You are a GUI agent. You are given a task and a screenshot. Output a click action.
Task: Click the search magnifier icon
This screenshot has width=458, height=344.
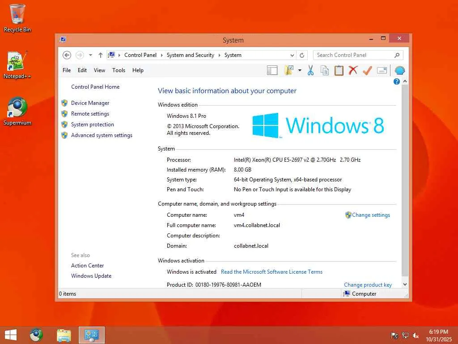(397, 55)
